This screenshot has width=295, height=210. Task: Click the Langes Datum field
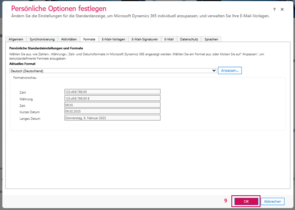coord(112,118)
